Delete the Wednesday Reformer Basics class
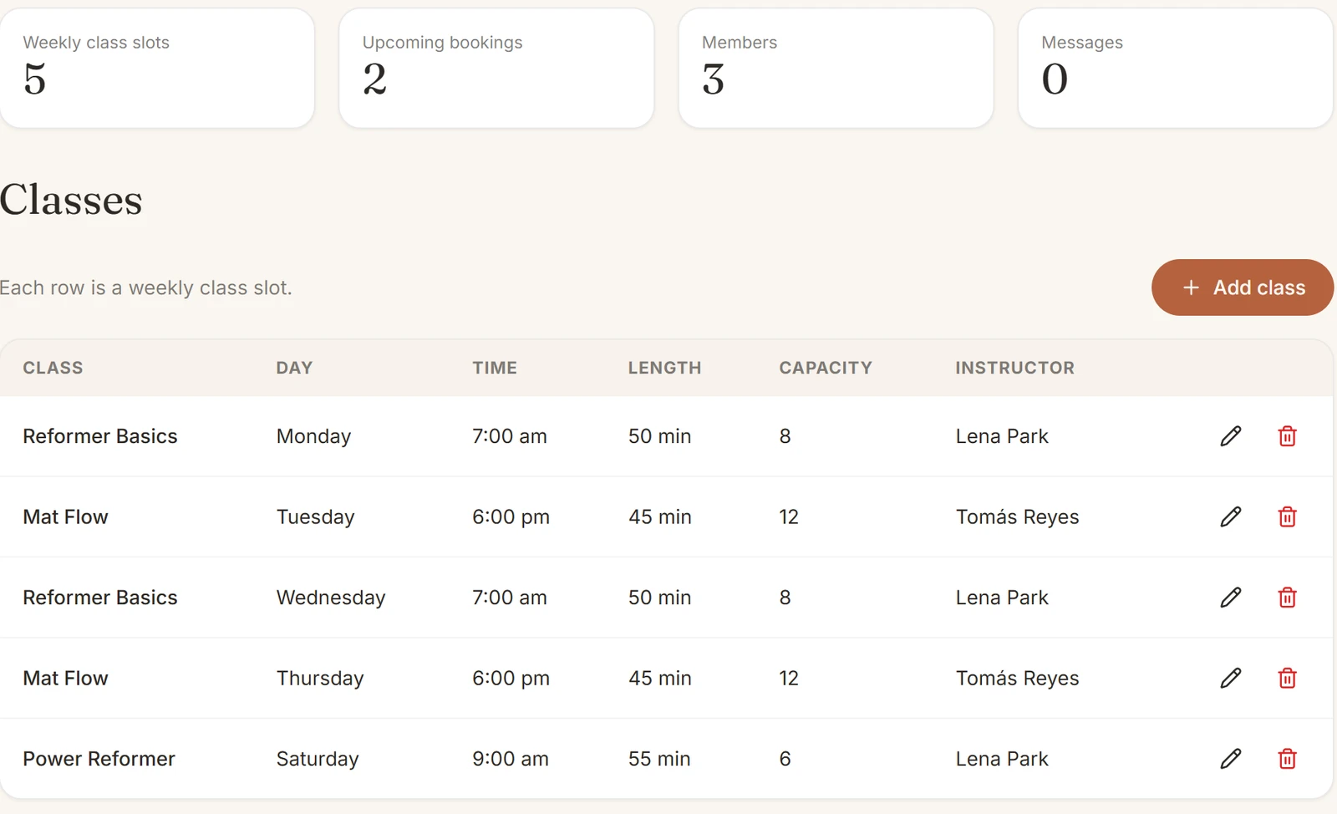1337x814 pixels. [x=1287, y=598]
